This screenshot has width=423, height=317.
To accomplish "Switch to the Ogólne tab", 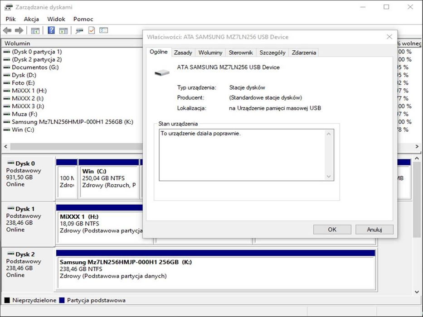I will (x=159, y=52).
